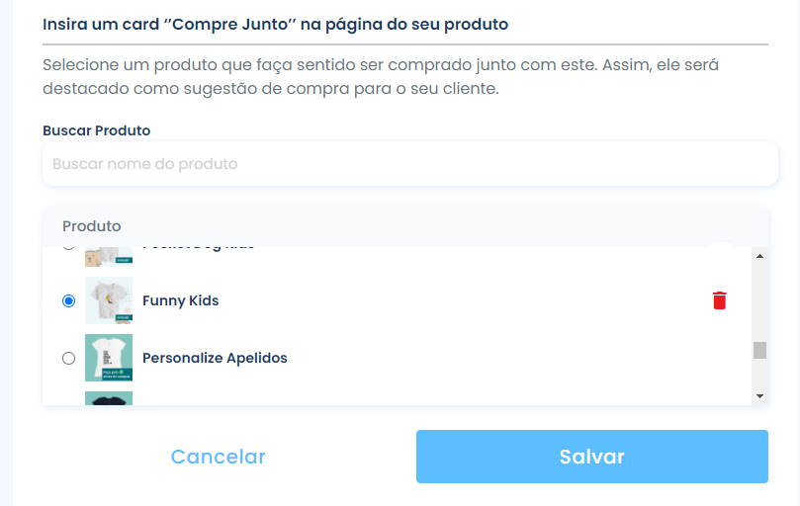800x506 pixels.
Task: Click the dark shirt thumbnail at the bottom of the list
Action: tap(109, 398)
